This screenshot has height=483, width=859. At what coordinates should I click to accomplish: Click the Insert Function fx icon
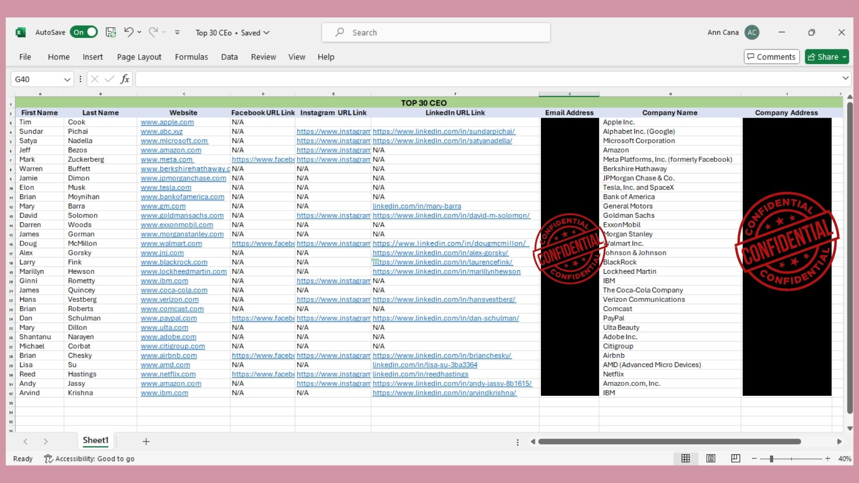[x=125, y=79]
